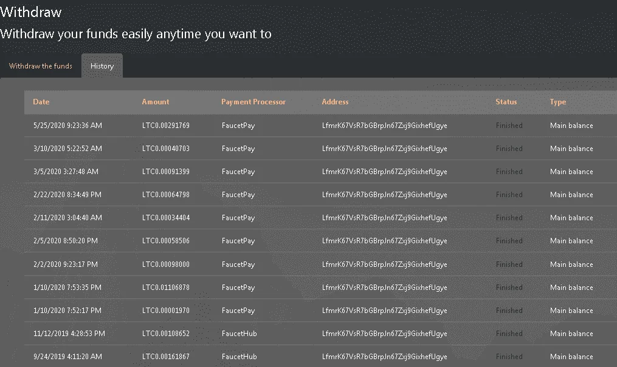Select date 3/10/2020 5:22:52 AM
Image resolution: width=617 pixels, height=367 pixels.
pos(67,149)
